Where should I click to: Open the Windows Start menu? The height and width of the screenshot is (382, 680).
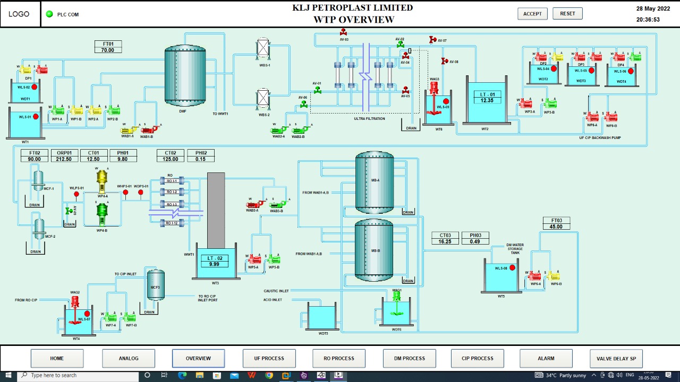click(8, 376)
